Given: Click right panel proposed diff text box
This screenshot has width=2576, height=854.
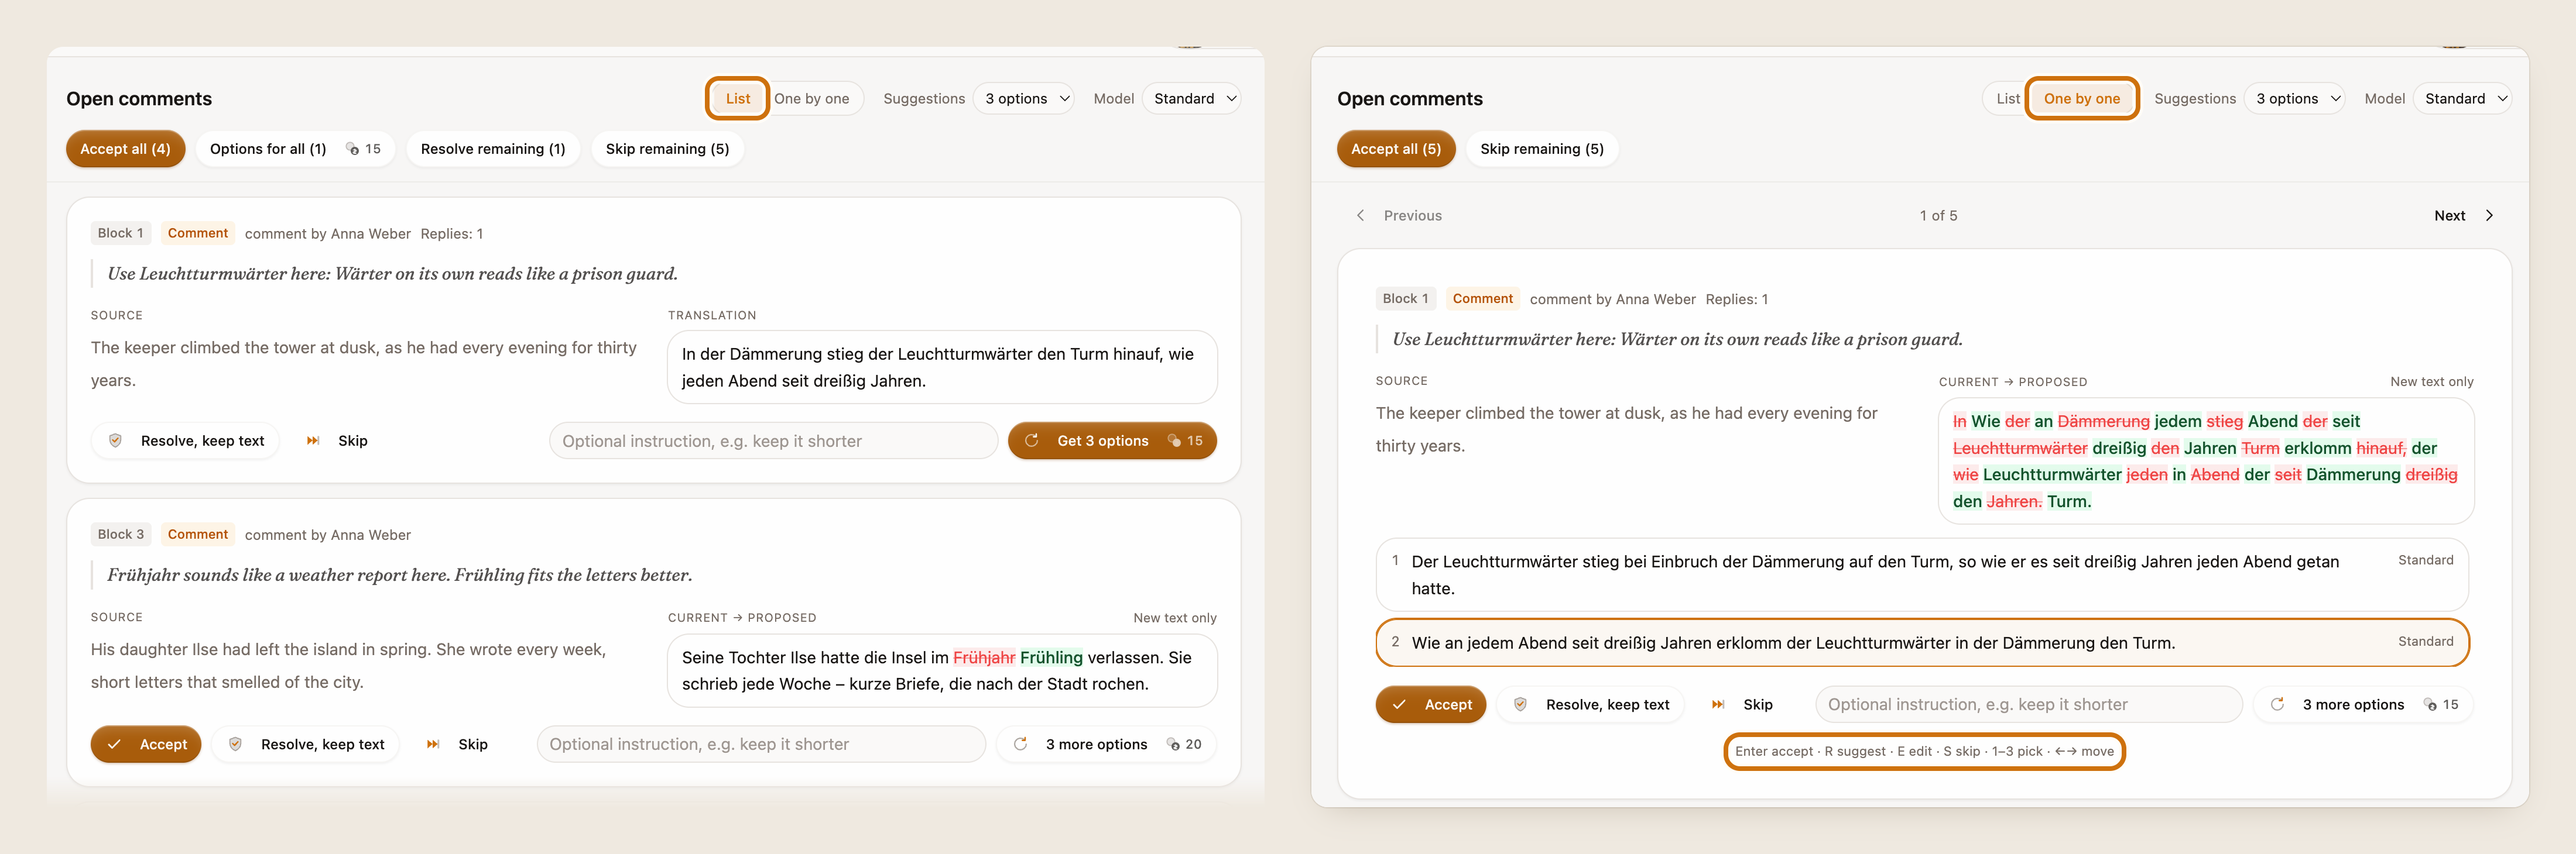Looking at the screenshot, I should (2206, 462).
